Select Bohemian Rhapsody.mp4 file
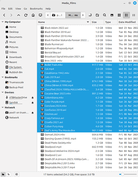Viewport: 138px width, 177px height. click(87, 48)
